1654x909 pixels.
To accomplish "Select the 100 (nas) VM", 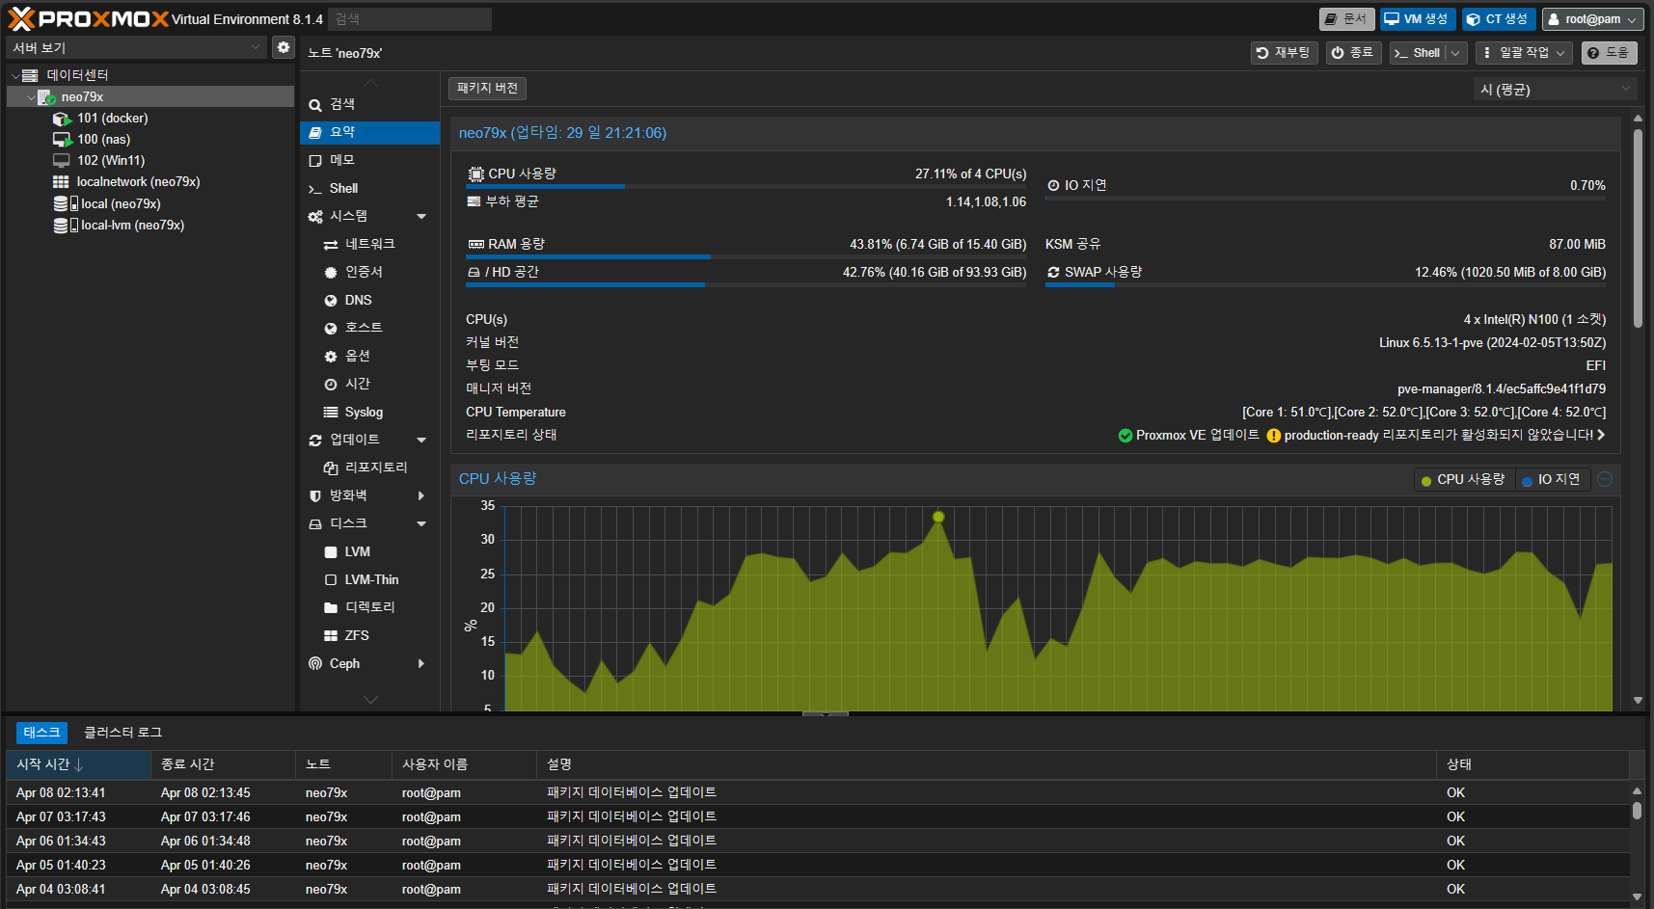I will [x=103, y=140].
